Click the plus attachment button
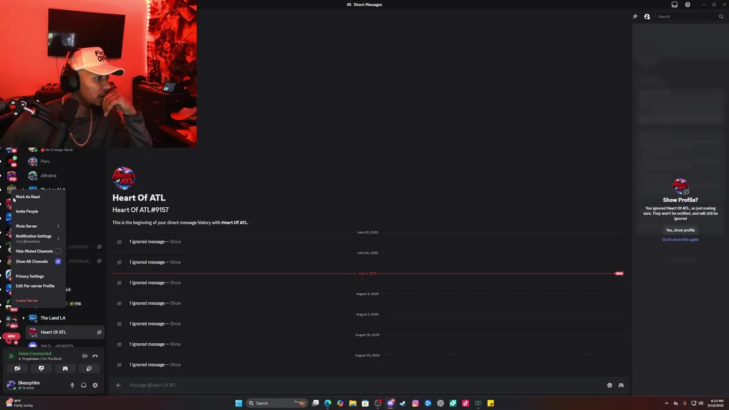Image resolution: width=729 pixels, height=410 pixels. click(x=118, y=385)
